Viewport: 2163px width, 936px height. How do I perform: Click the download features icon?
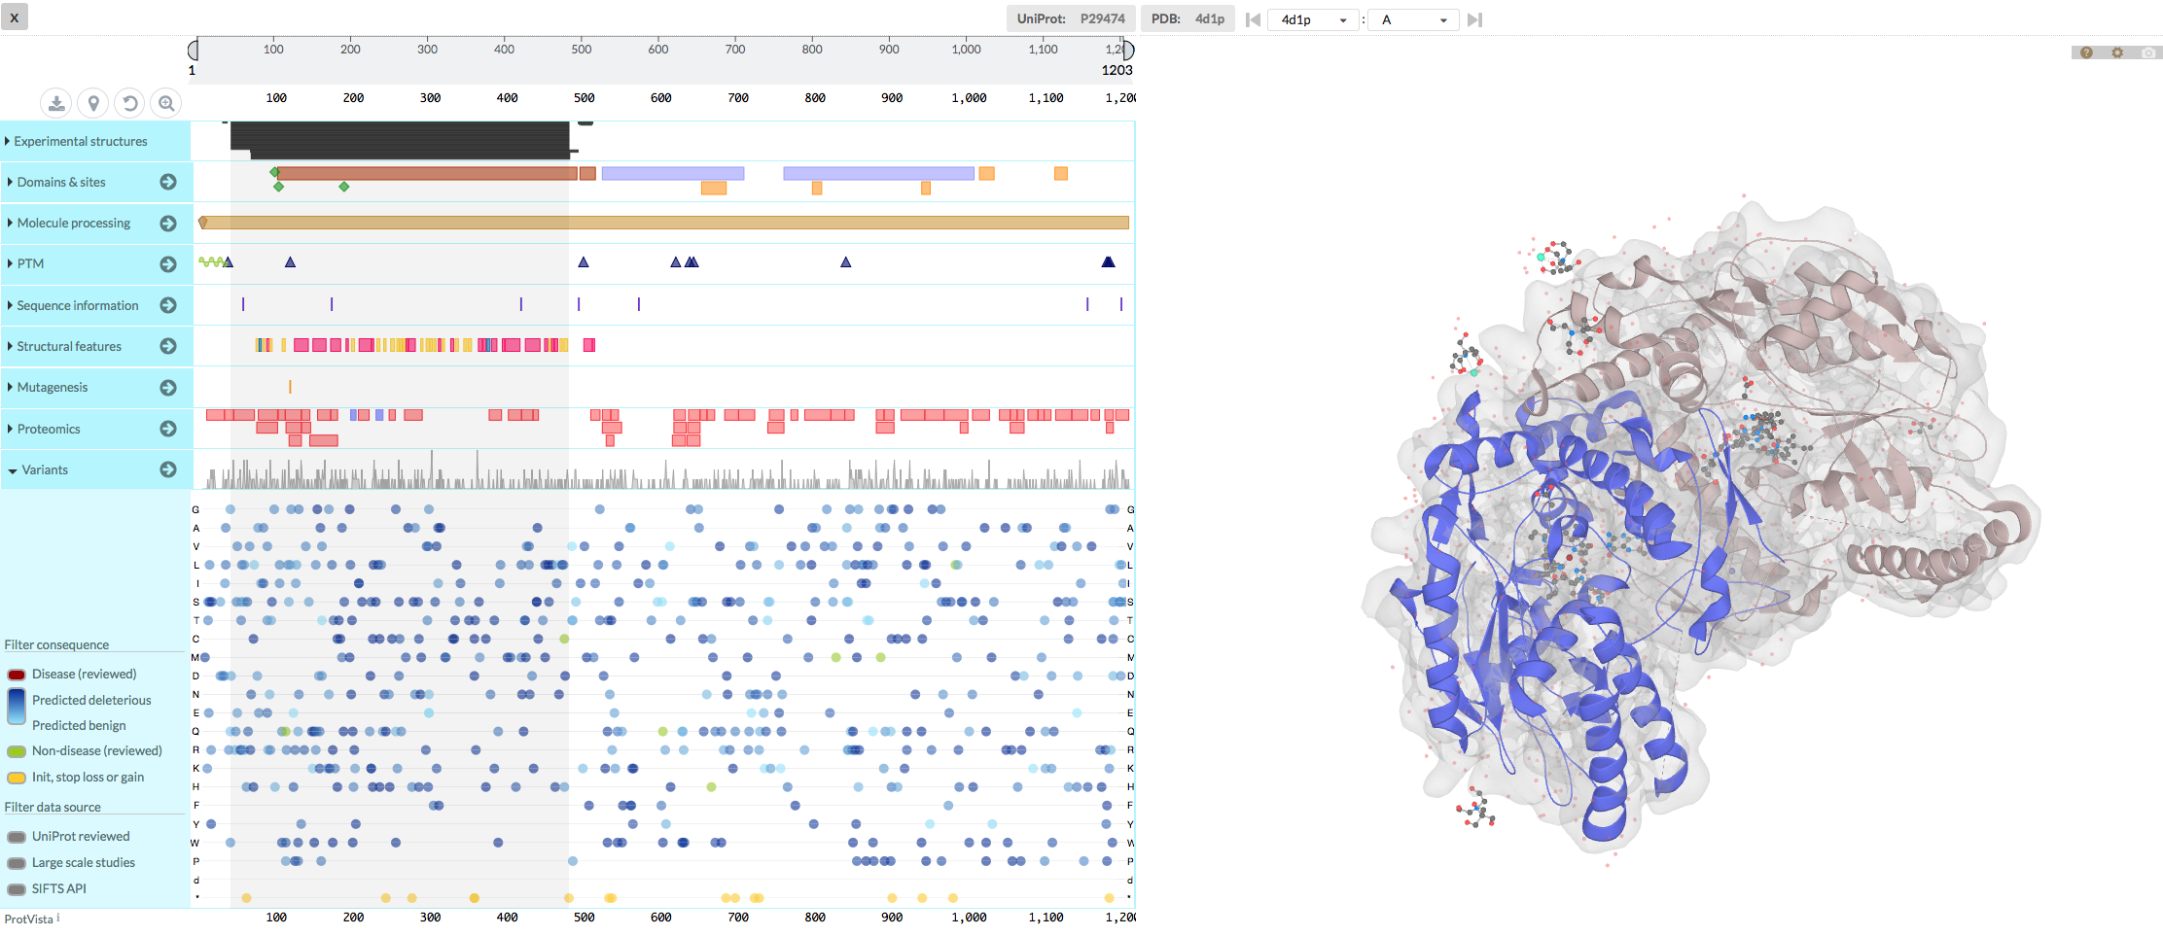tap(56, 103)
